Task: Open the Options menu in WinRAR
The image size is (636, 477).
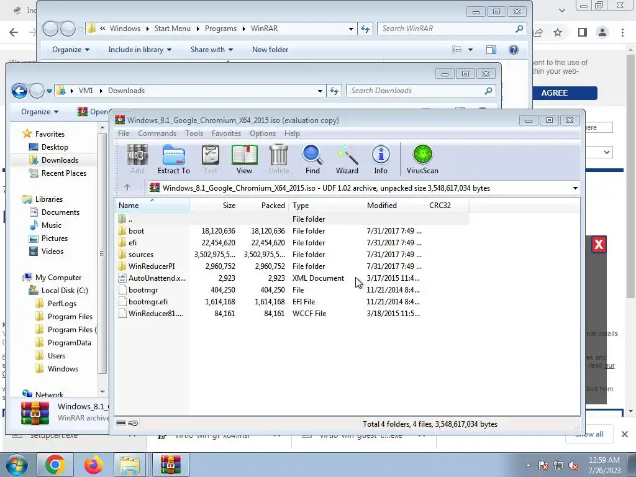Action: (263, 134)
